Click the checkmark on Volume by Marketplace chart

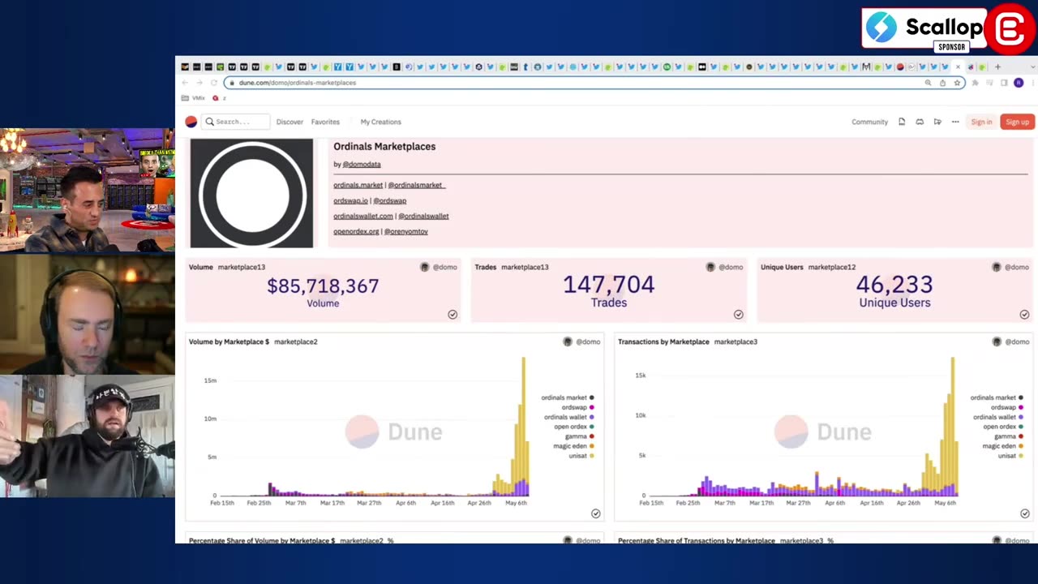(x=595, y=513)
